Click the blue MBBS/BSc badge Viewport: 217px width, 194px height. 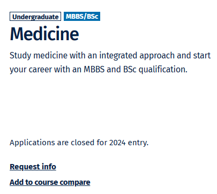[x=82, y=17]
